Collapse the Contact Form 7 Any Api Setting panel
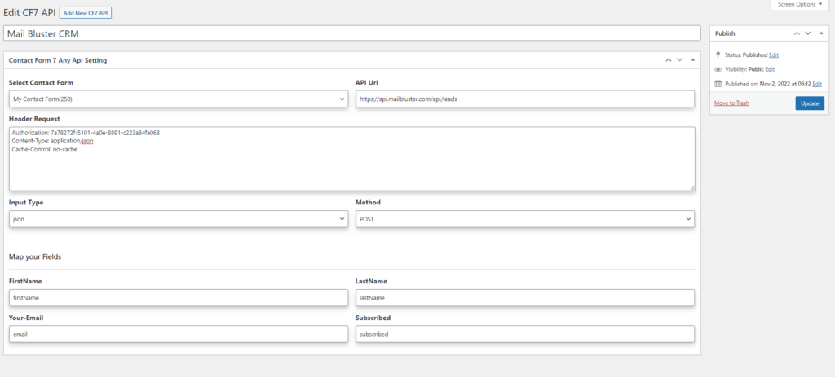 click(x=692, y=60)
